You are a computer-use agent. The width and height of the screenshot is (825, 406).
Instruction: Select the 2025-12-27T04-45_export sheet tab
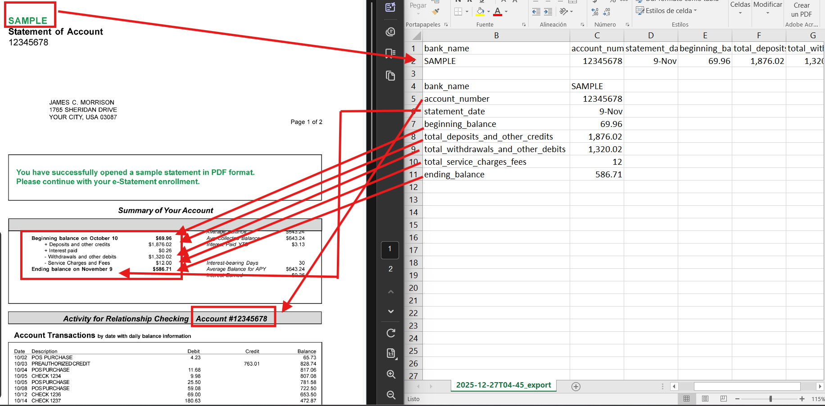coord(503,385)
